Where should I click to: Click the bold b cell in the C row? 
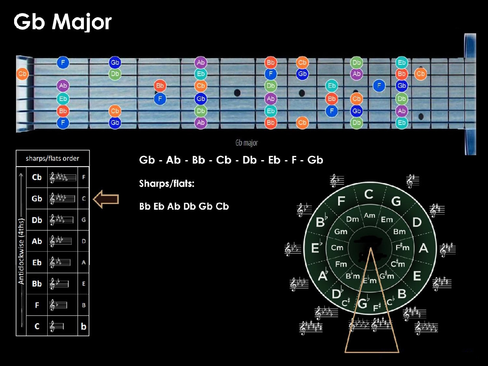pos(83,327)
